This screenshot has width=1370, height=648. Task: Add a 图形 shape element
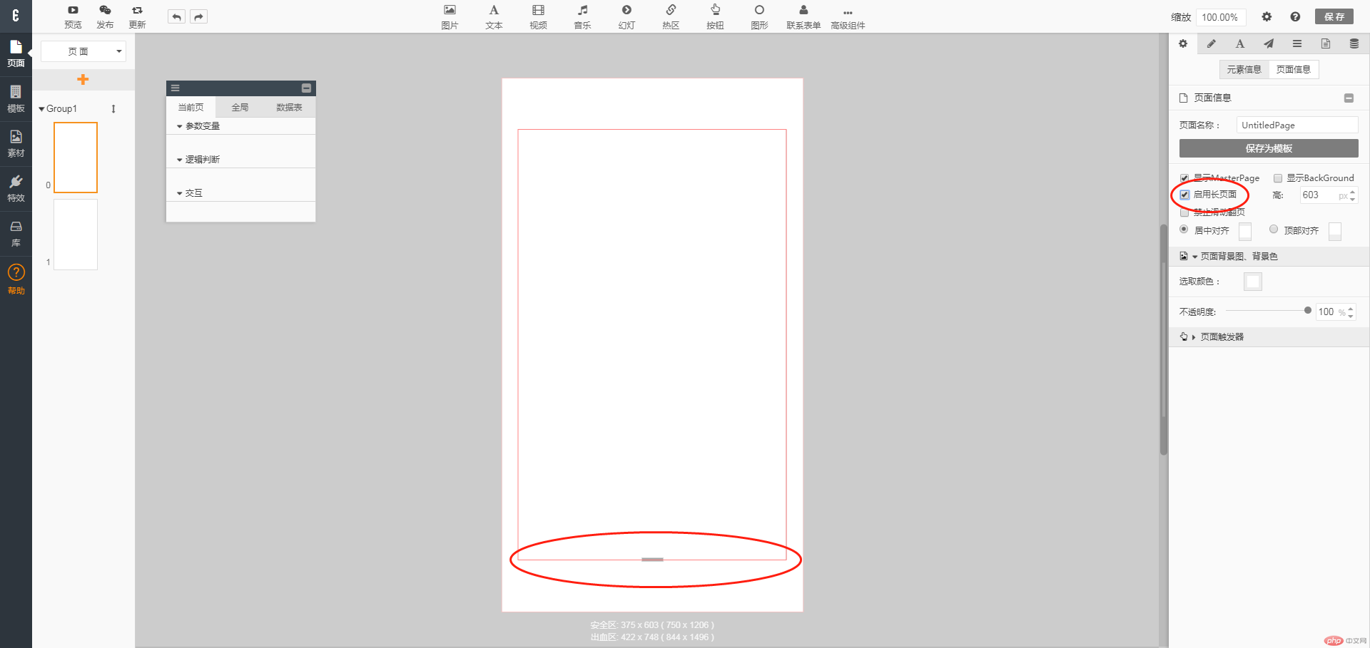759,16
